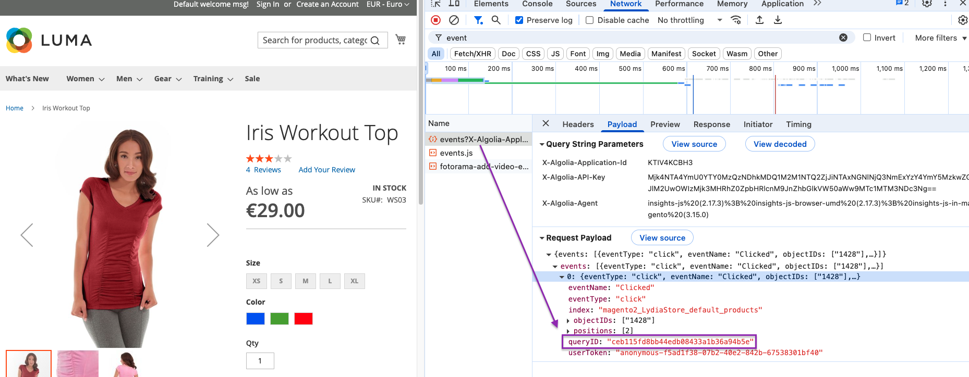Select size XS option

point(257,281)
